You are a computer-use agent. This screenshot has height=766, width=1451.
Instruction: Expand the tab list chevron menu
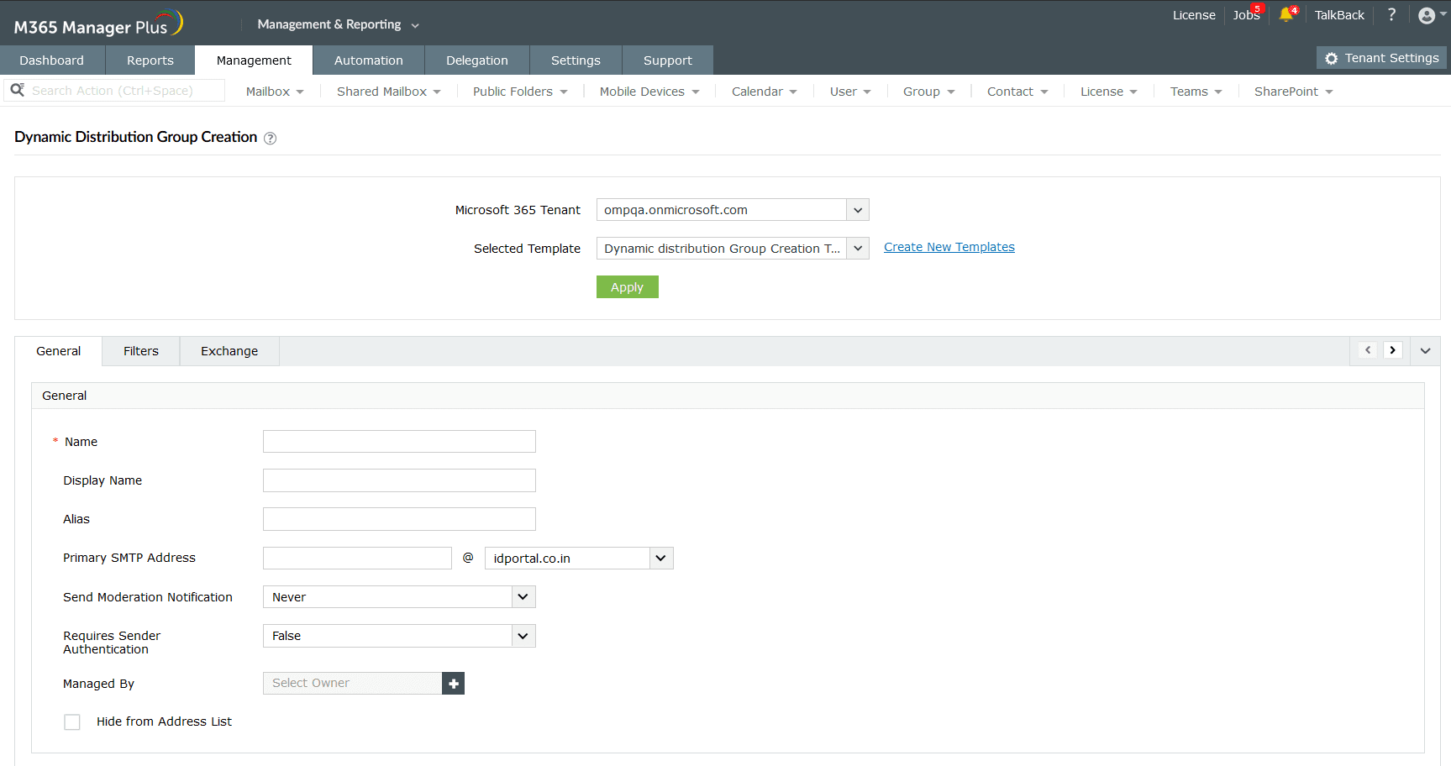tap(1426, 351)
